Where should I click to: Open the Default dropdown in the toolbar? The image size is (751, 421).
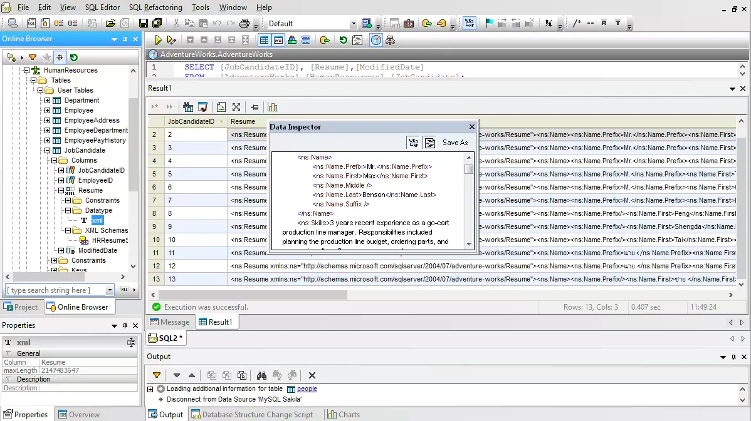(x=354, y=24)
